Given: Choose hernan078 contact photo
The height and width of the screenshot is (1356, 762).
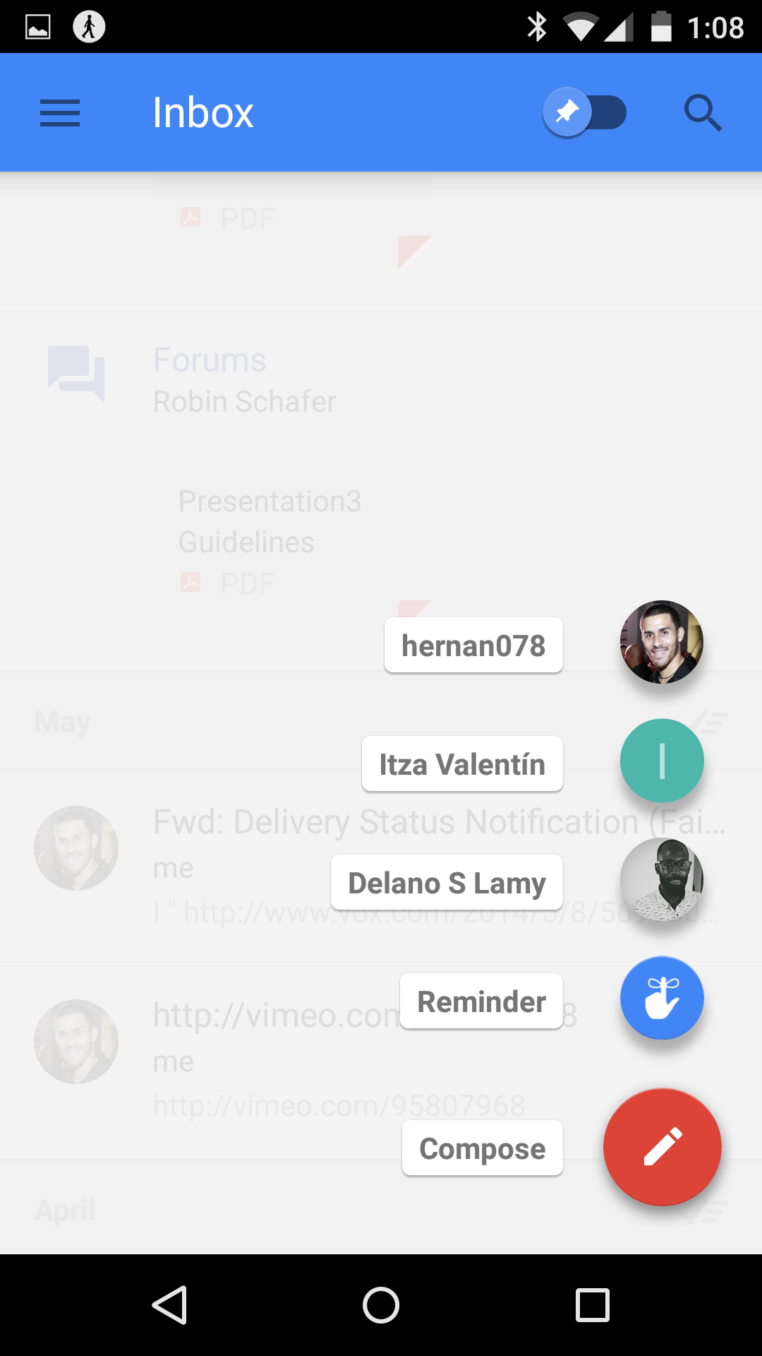Looking at the screenshot, I should click(662, 642).
